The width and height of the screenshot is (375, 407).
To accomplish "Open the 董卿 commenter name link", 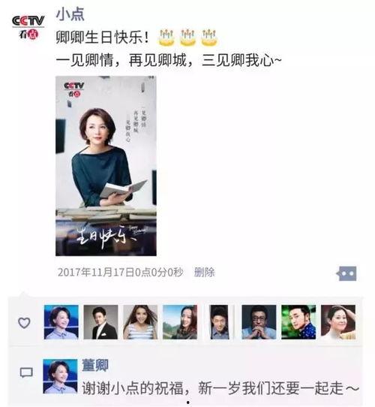I will click(x=95, y=366).
